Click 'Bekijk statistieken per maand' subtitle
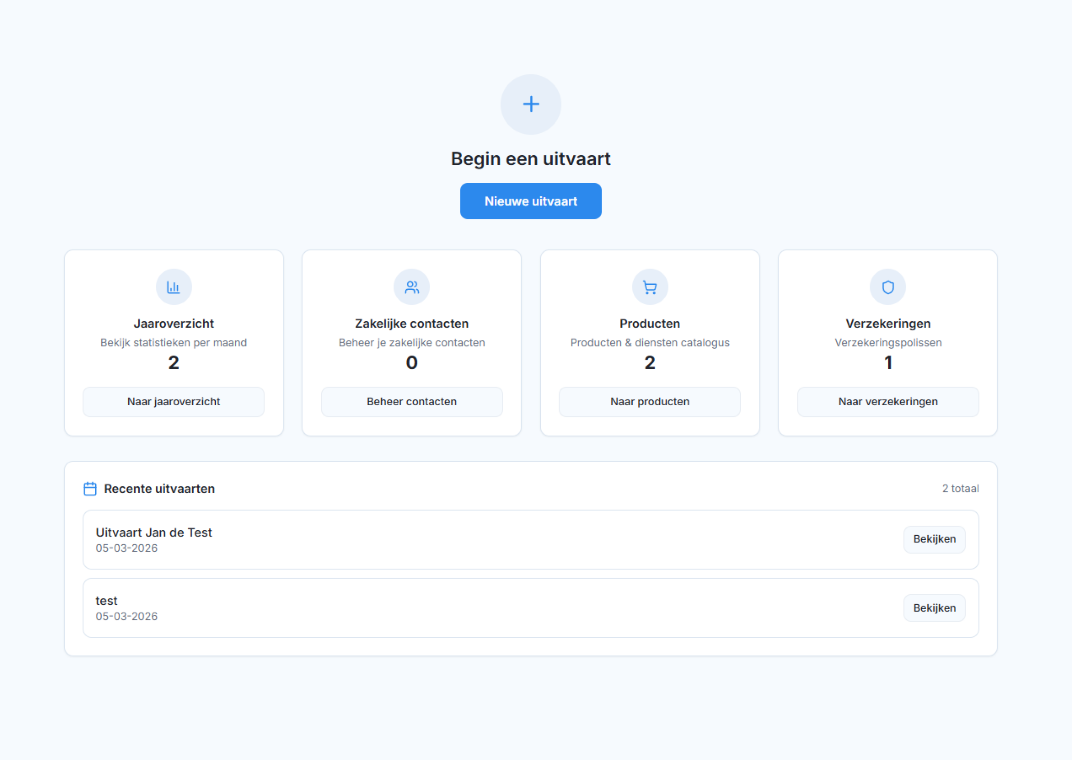The width and height of the screenshot is (1072, 760). [174, 343]
